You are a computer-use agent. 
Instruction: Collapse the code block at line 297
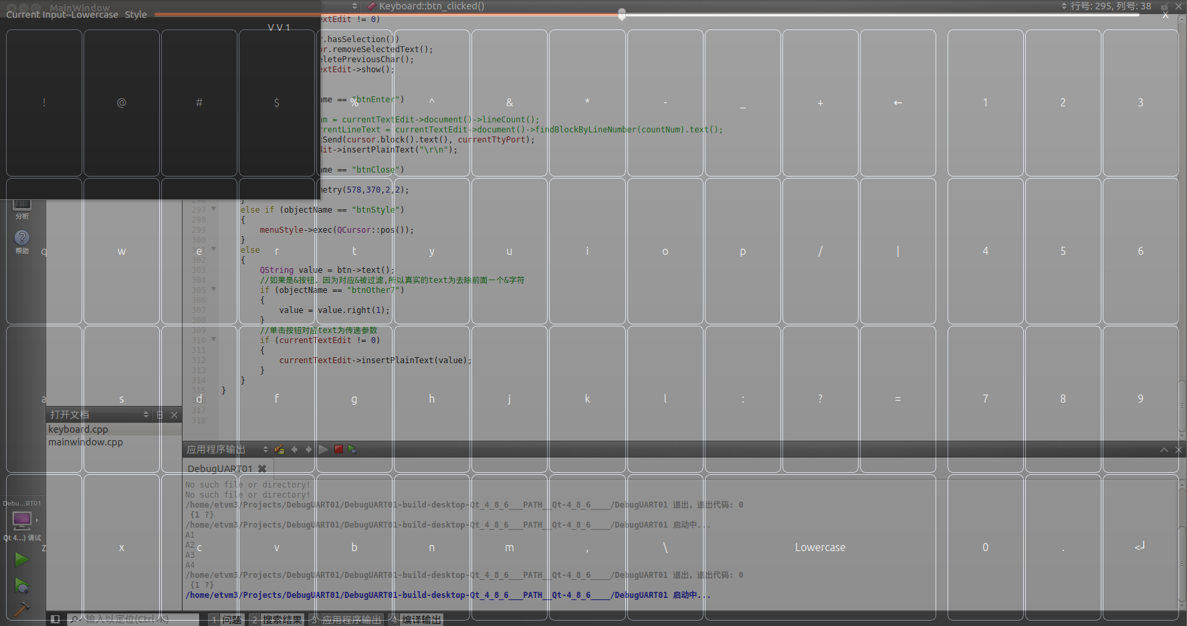[214, 209]
